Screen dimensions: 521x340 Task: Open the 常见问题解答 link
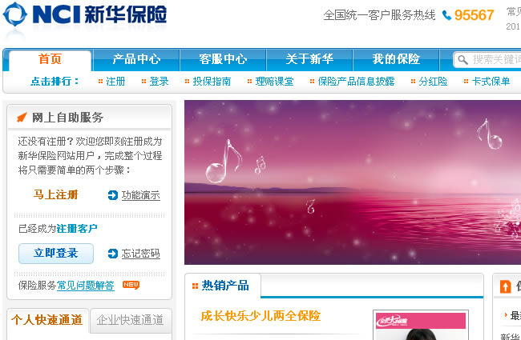(86, 286)
